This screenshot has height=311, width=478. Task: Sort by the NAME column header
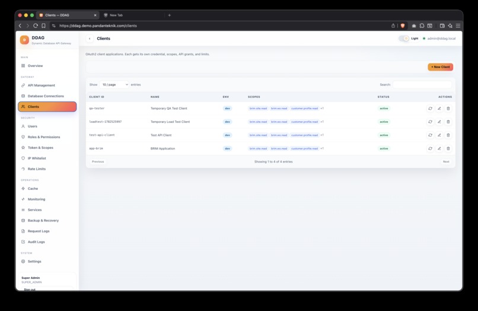(155, 97)
